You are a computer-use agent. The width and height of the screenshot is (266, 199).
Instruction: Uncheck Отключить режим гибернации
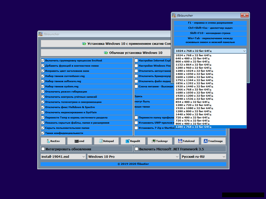click(x=43, y=92)
